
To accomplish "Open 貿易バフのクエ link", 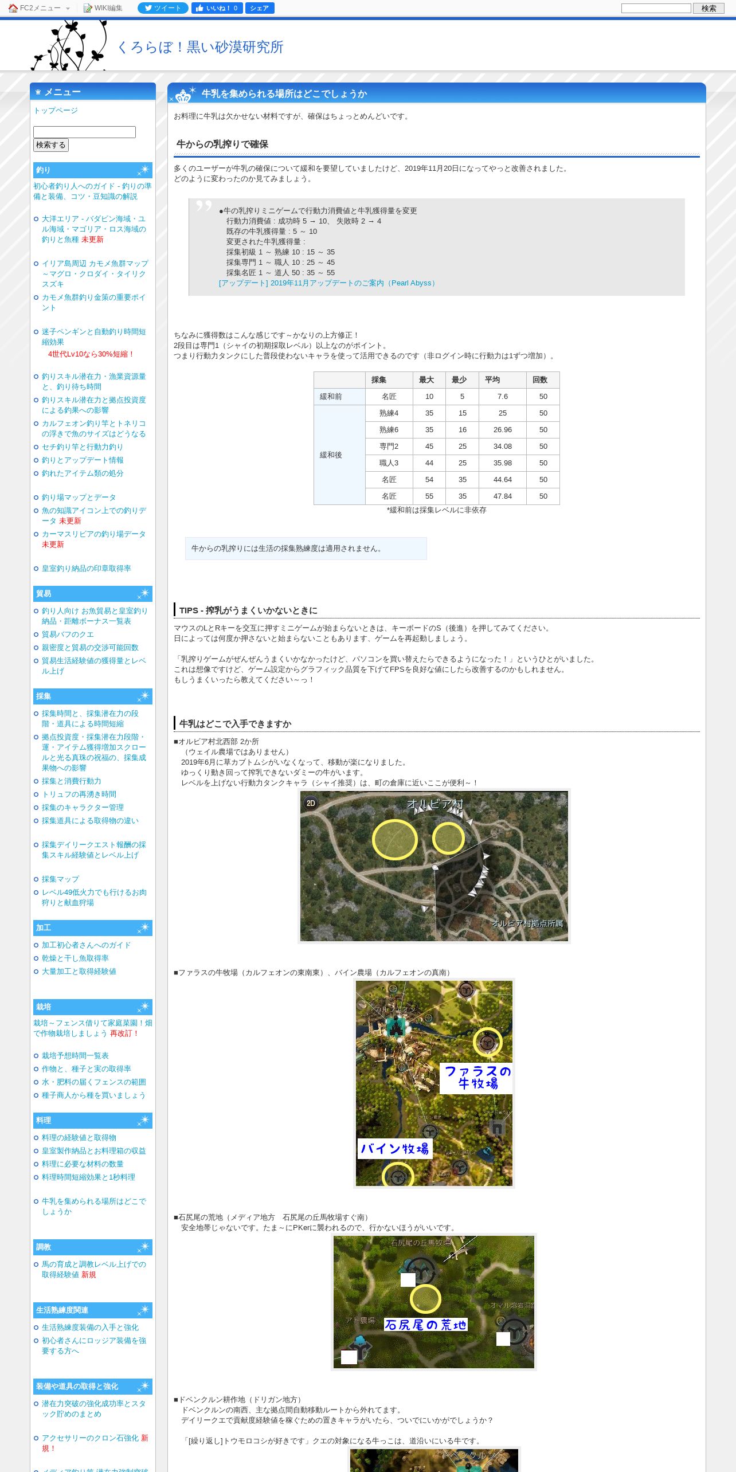I will coord(68,634).
